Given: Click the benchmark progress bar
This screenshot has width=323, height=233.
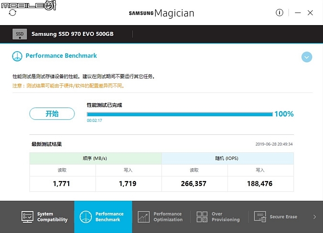Looking at the screenshot, I should [179, 114].
